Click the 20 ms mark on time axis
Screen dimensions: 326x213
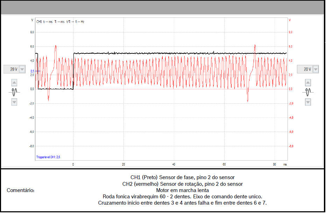coord(123,164)
